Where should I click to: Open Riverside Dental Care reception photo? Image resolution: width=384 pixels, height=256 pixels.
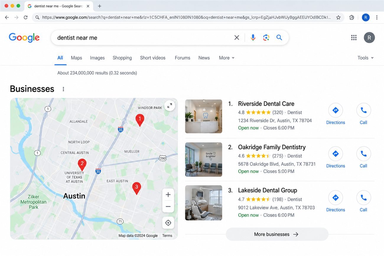click(x=204, y=116)
